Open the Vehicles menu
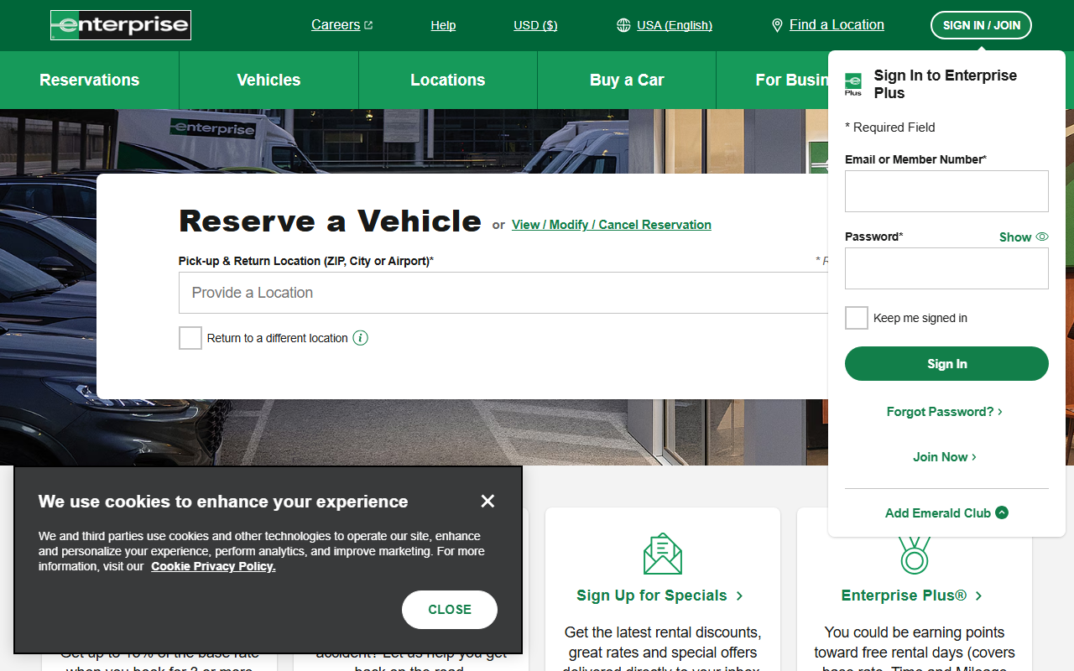1074x671 pixels. 268,80
